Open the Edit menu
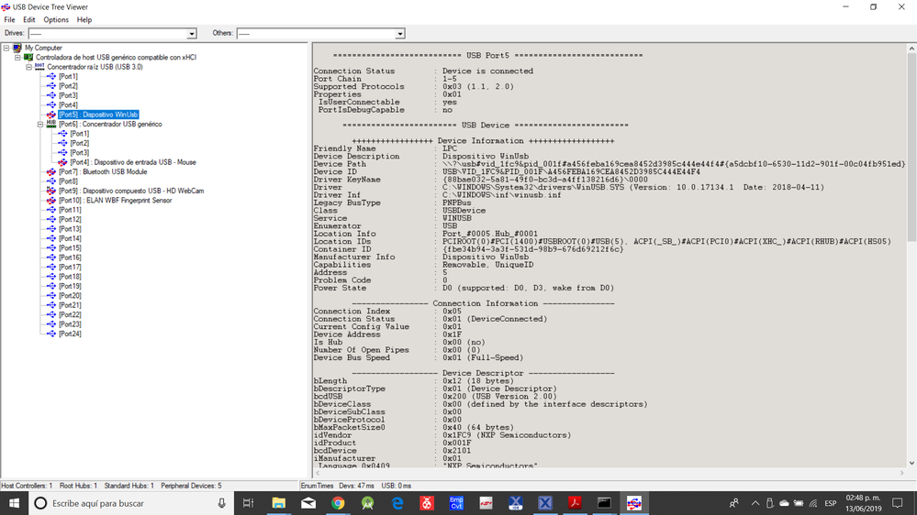The image size is (917, 515). click(x=29, y=20)
